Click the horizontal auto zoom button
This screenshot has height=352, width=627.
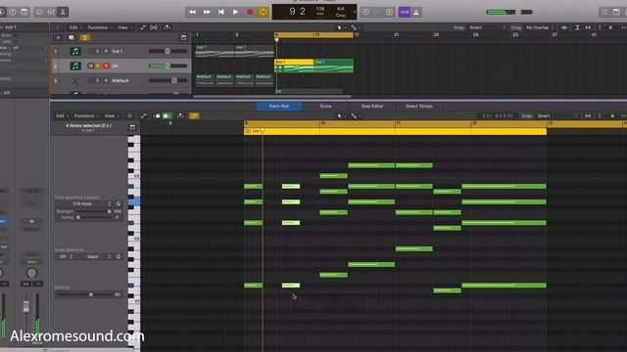coord(588,27)
